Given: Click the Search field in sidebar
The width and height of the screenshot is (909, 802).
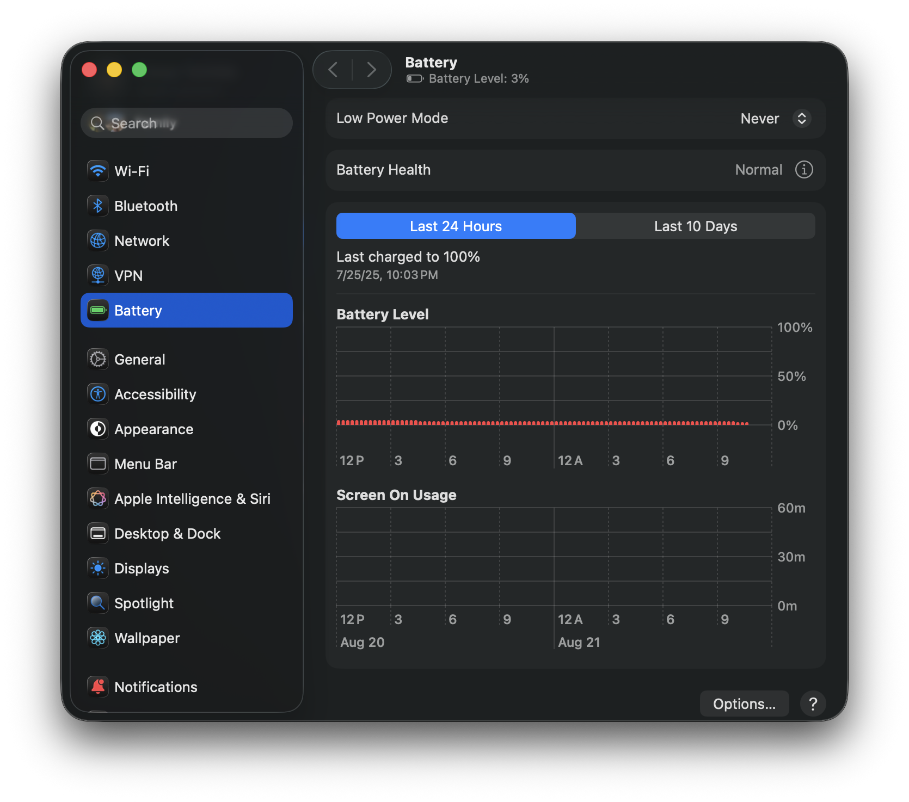Looking at the screenshot, I should click(x=187, y=124).
